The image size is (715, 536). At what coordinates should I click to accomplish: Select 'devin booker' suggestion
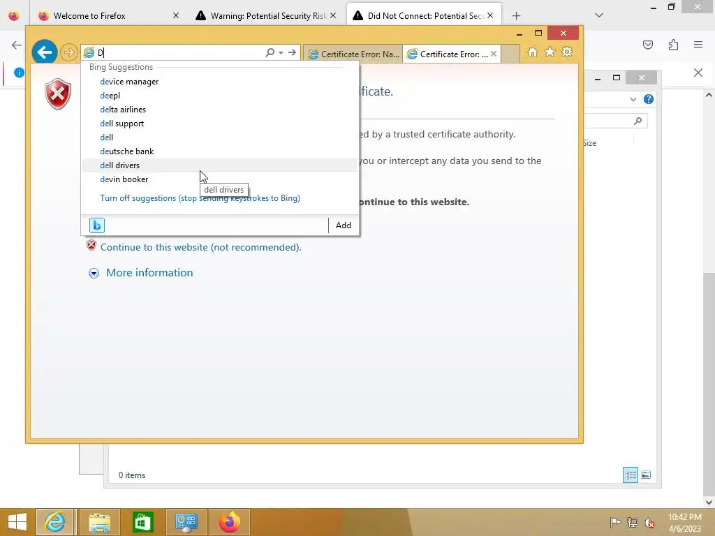point(220,179)
